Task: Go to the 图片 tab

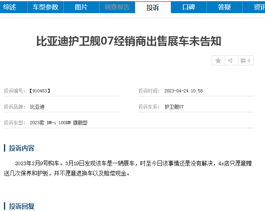Action: [x=81, y=7]
